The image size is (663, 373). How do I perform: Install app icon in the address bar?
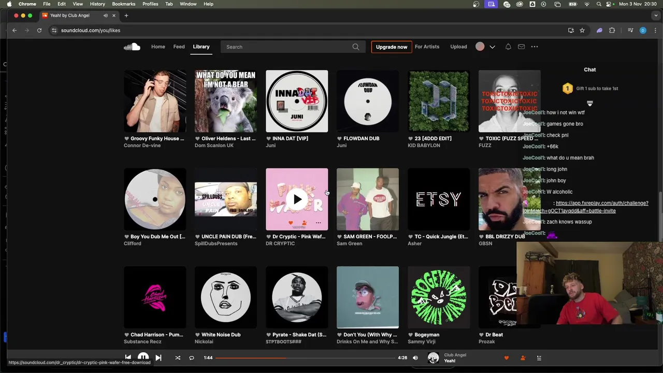(x=571, y=31)
